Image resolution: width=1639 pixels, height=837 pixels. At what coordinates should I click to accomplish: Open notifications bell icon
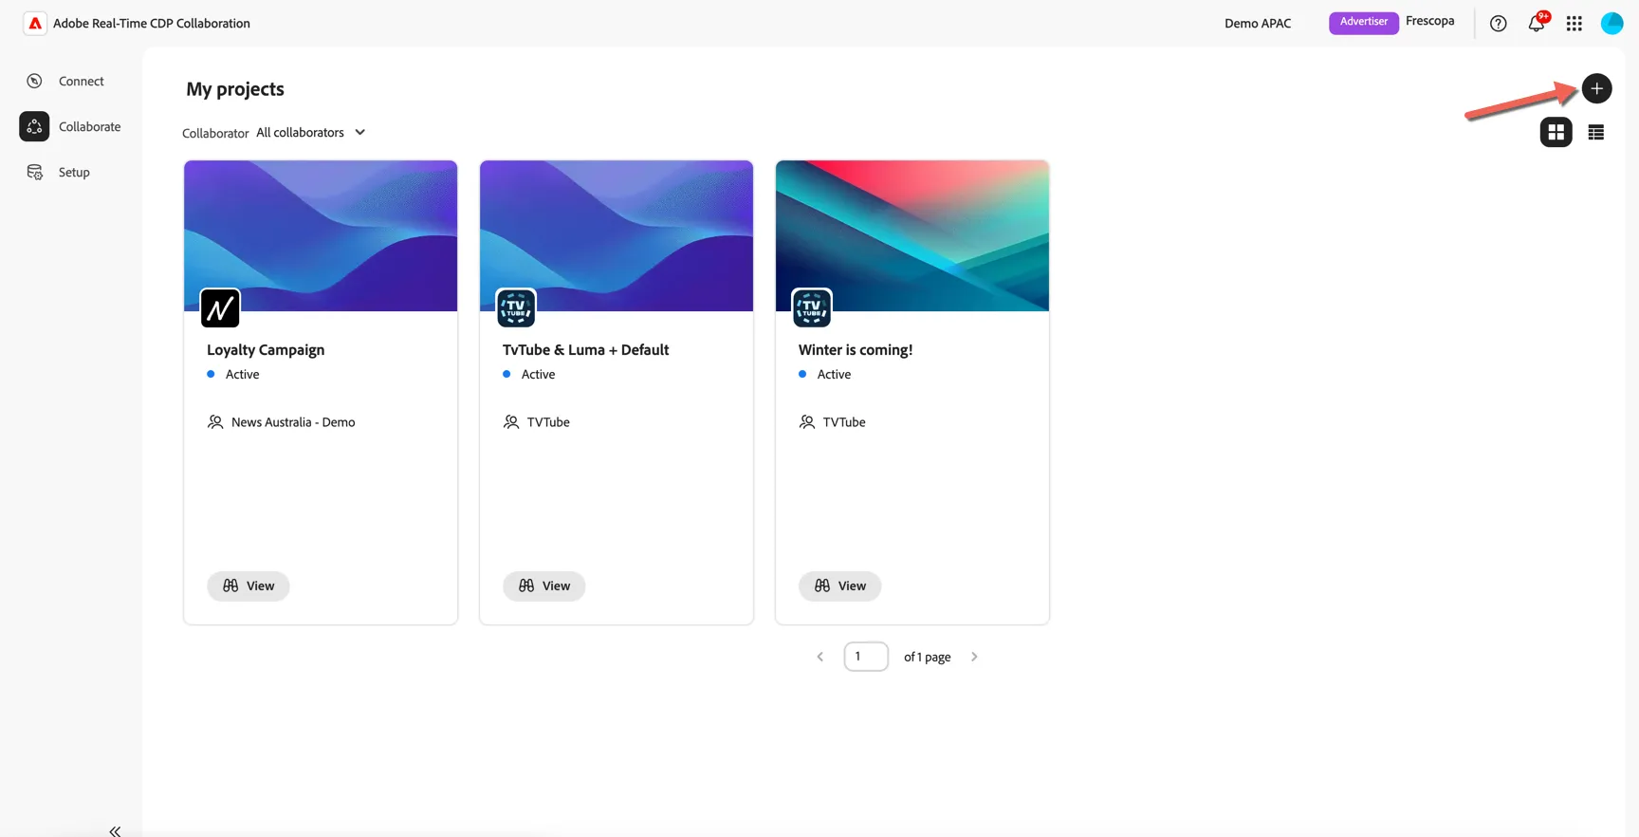(1537, 23)
